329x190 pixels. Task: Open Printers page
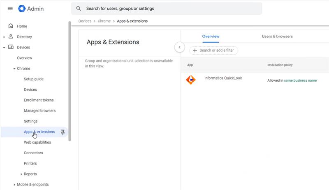pyautogui.click(x=30, y=163)
